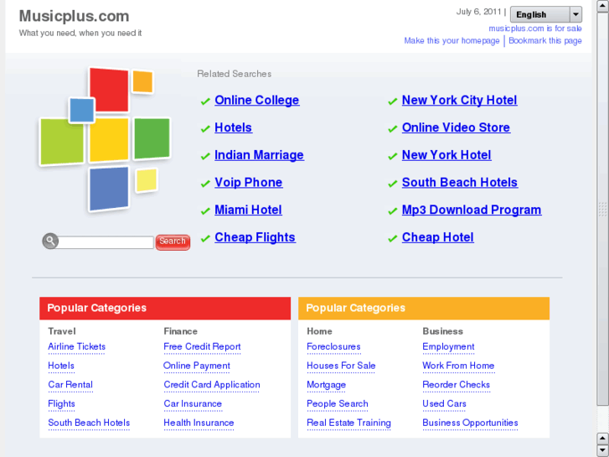Click Bookmark this page

coord(544,40)
